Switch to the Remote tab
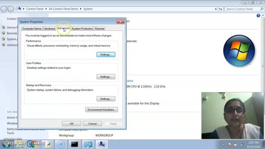 click(x=99, y=29)
